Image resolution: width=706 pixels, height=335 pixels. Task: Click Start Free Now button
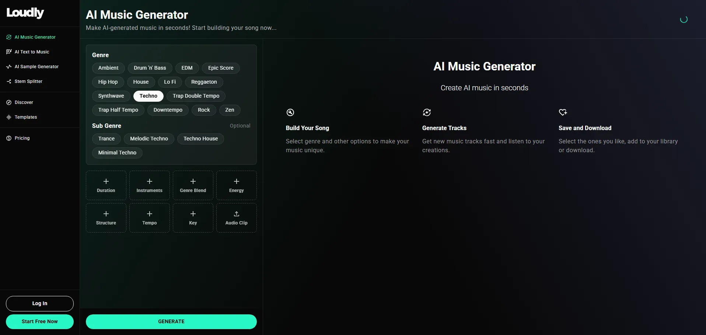click(40, 322)
